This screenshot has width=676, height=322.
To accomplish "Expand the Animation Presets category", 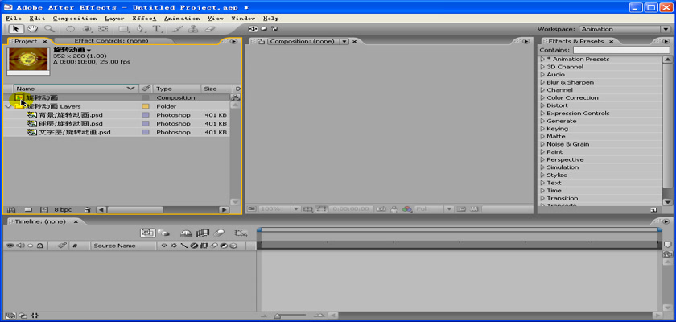I will coord(542,59).
